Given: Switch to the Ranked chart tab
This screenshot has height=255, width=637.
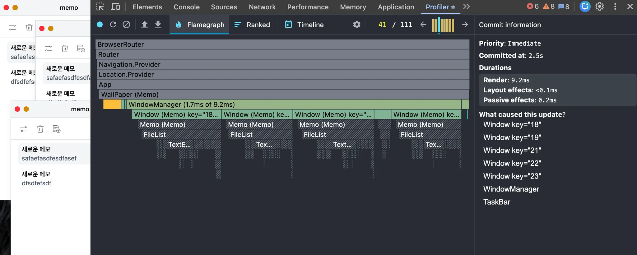Looking at the screenshot, I should [x=252, y=25].
